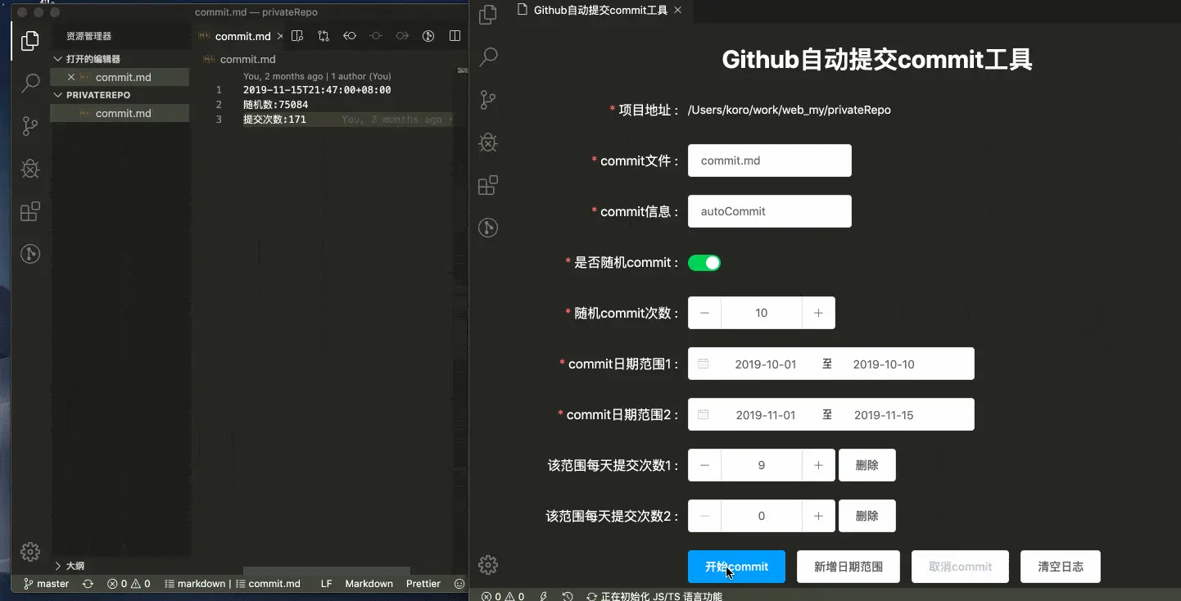Open the settings gear in the left window
The height and width of the screenshot is (601, 1181).
pyautogui.click(x=30, y=552)
